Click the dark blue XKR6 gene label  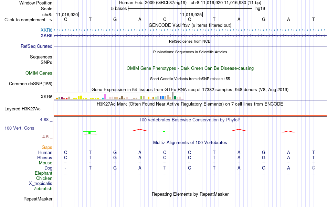pos(46,36)
